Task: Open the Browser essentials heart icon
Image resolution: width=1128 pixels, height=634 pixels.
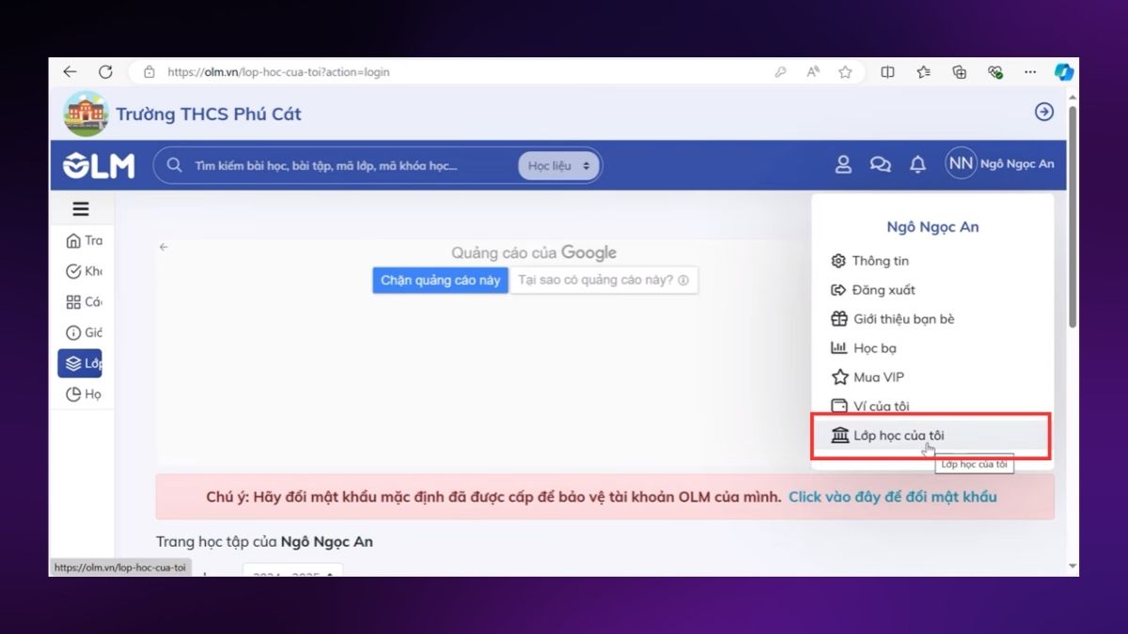Action: pyautogui.click(x=995, y=71)
